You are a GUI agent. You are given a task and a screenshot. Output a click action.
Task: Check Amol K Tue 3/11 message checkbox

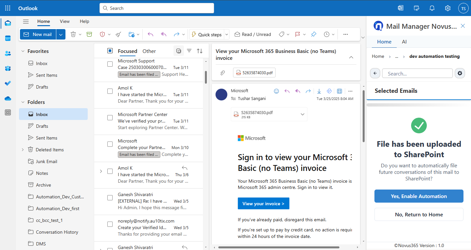(110, 91)
